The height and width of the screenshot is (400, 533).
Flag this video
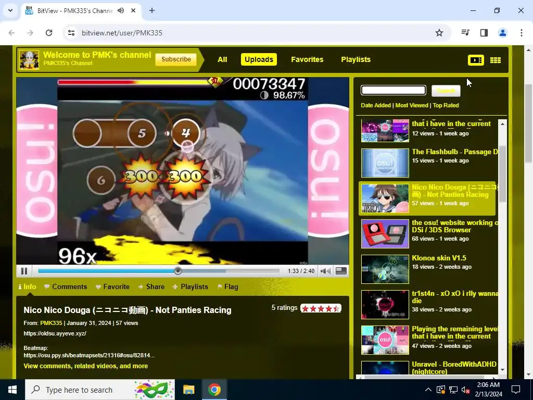[x=228, y=287]
